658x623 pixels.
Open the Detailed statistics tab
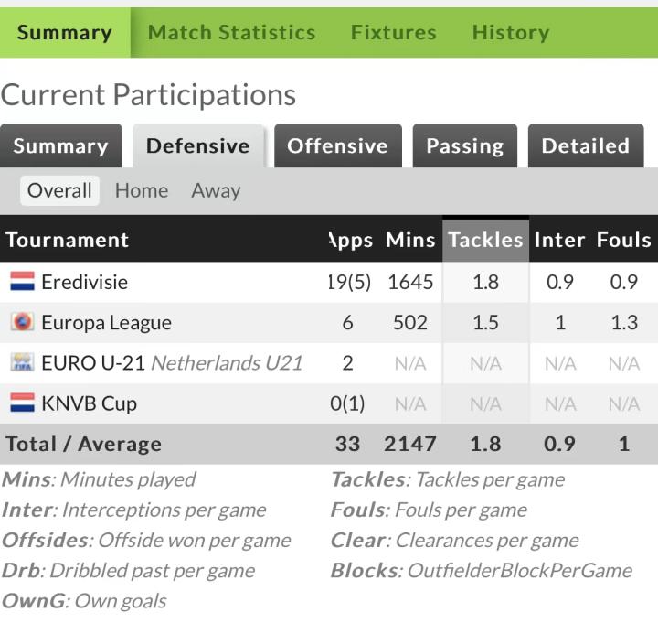[585, 146]
